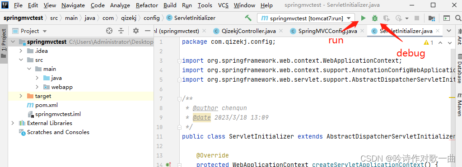Screen dimensions: 462x167
Task: Select Scratches and Consoles node
Action: (x=54, y=132)
